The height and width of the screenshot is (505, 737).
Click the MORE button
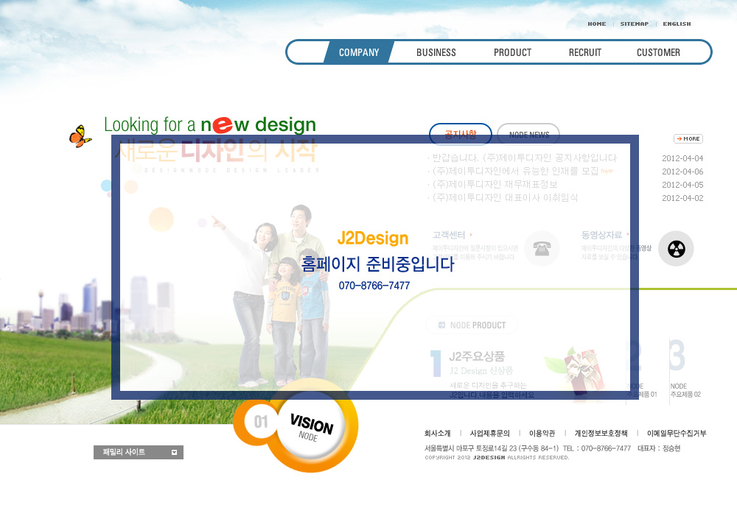click(688, 138)
